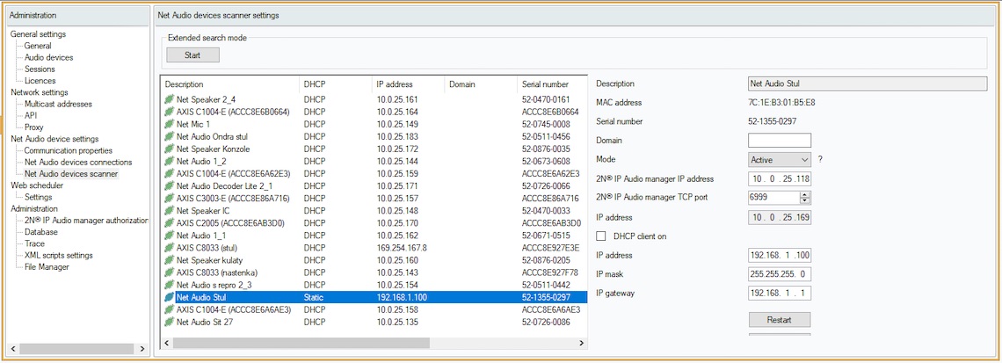Viewport: 1002px width, 363px height.
Task: Edit the 2N IP Audio manager IP address field
Action: pyautogui.click(x=780, y=179)
